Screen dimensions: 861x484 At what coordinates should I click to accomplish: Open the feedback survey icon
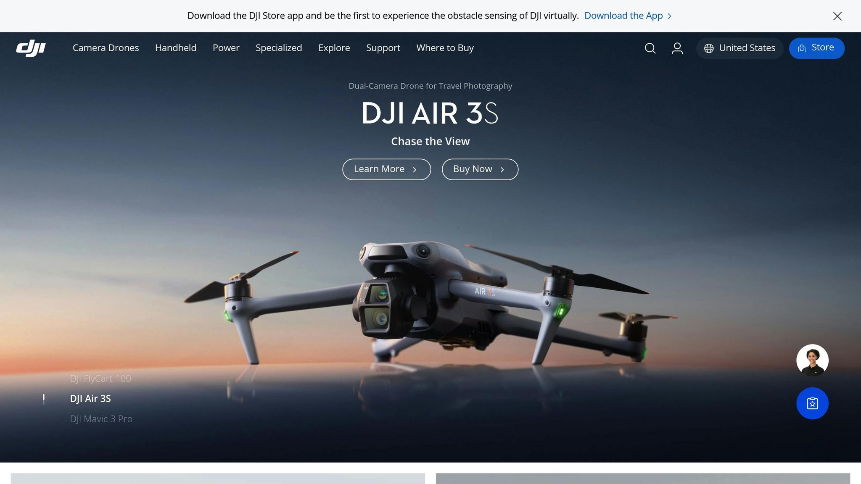[x=812, y=403]
